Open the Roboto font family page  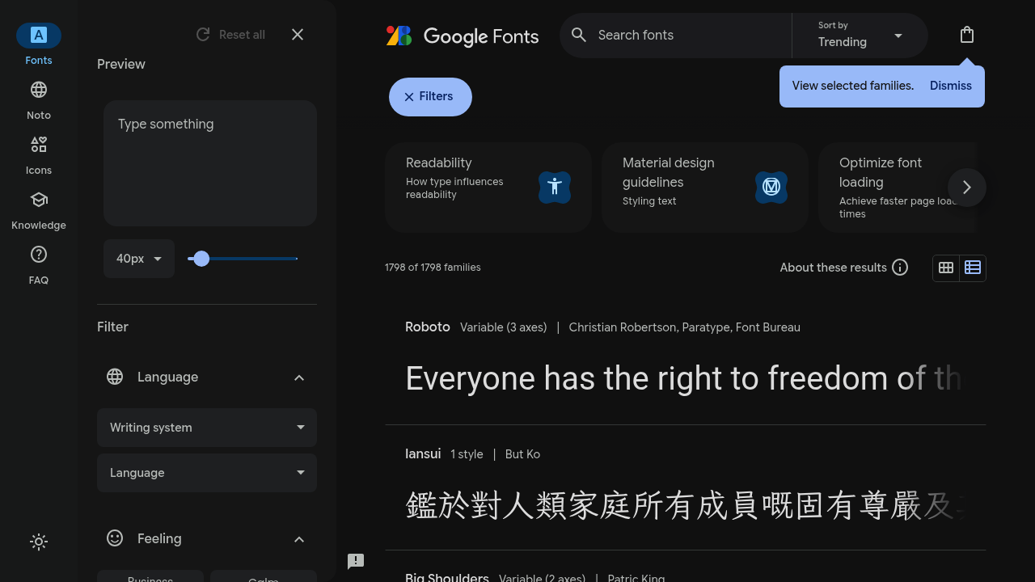[x=427, y=327]
